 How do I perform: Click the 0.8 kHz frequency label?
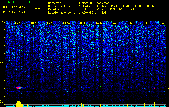2,75
